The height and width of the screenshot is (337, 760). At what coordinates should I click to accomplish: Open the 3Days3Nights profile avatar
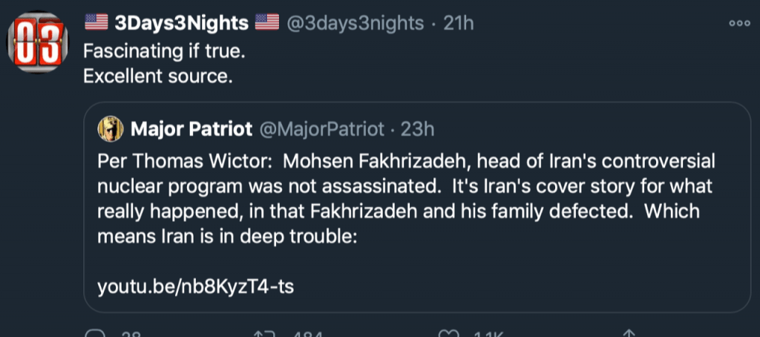34,45
